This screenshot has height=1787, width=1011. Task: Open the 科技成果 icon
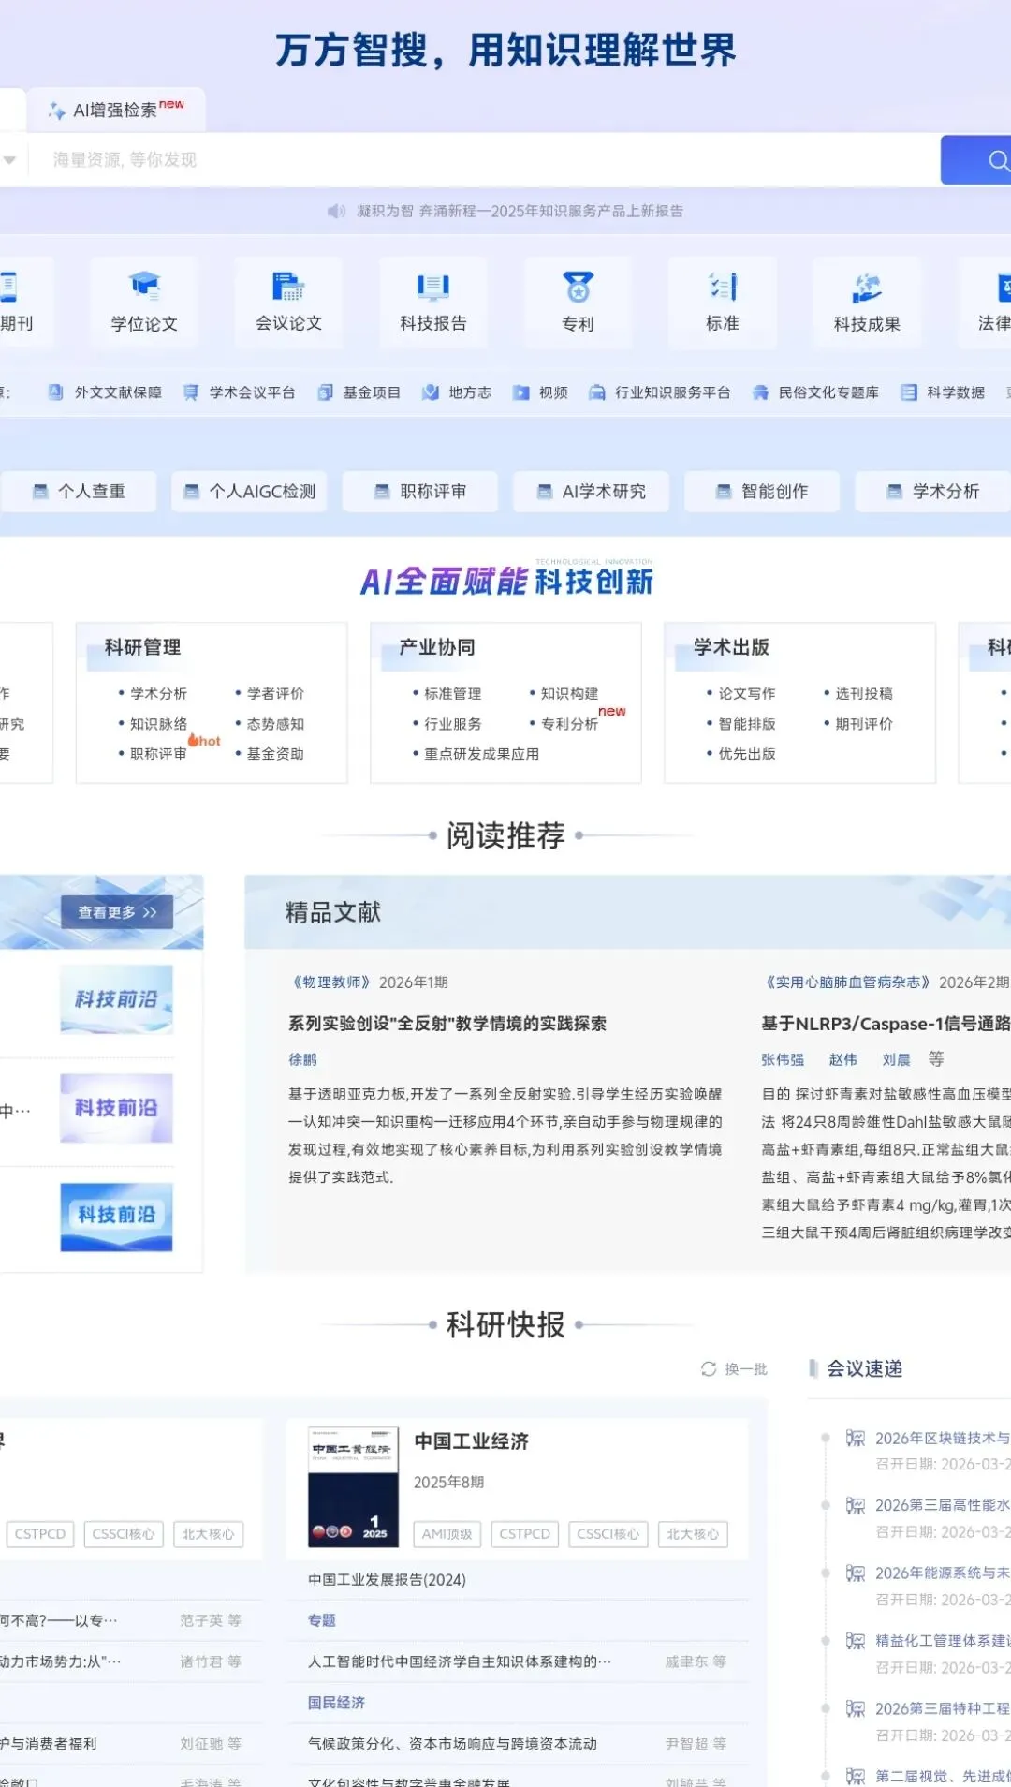pos(867,287)
